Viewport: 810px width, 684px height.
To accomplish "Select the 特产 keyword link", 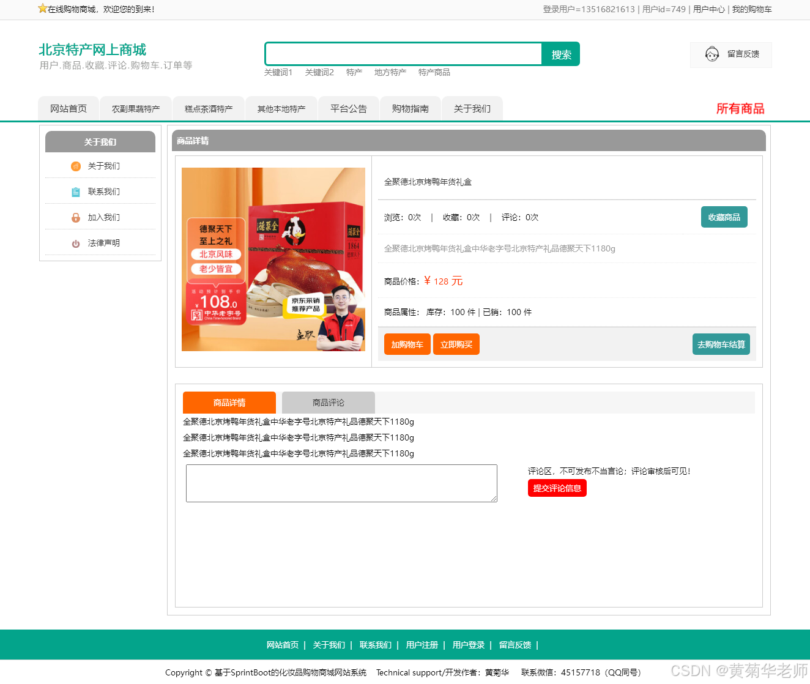I will pos(354,72).
